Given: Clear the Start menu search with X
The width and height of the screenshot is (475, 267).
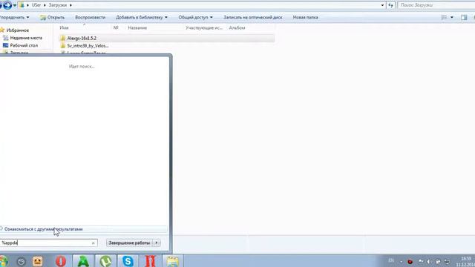Looking at the screenshot, I should [94, 243].
